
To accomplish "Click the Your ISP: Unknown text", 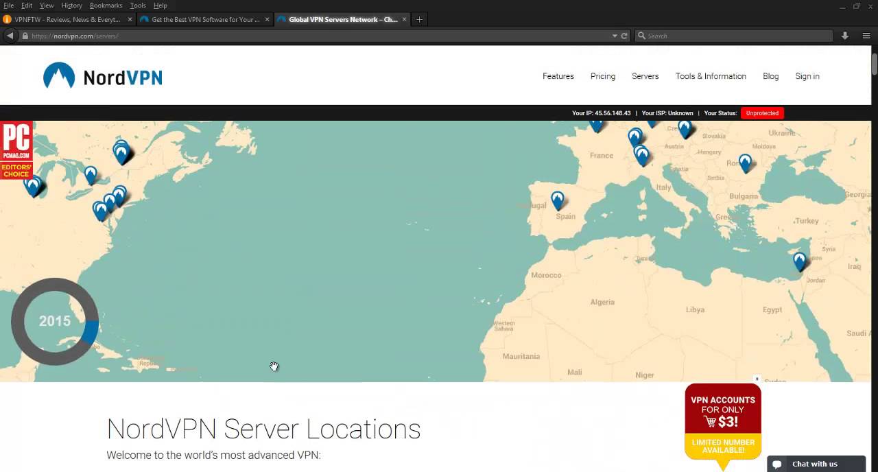I will (x=667, y=113).
